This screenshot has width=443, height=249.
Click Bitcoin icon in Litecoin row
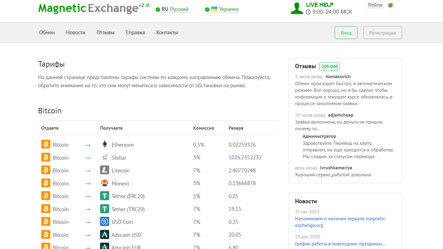pos(46,170)
